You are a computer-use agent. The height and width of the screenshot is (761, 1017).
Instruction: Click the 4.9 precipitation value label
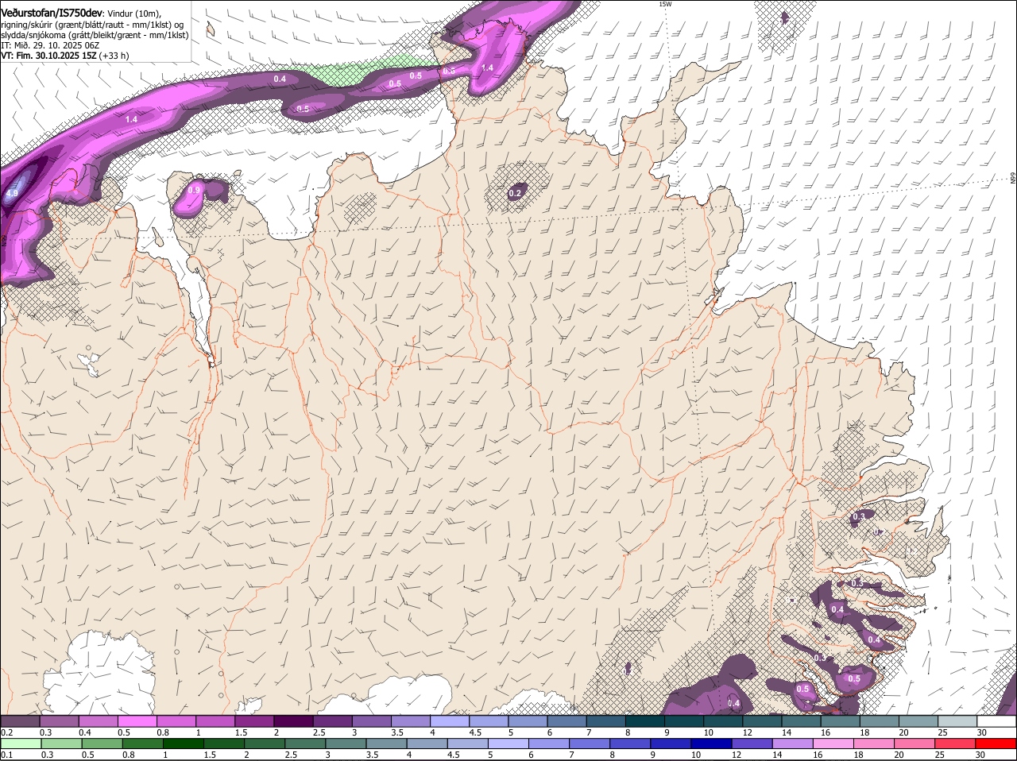(x=12, y=193)
